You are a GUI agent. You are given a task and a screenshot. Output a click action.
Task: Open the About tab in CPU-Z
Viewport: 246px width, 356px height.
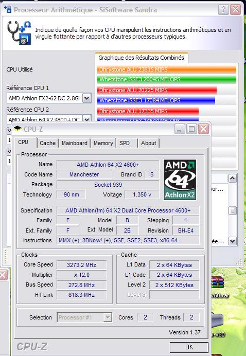(x=148, y=143)
